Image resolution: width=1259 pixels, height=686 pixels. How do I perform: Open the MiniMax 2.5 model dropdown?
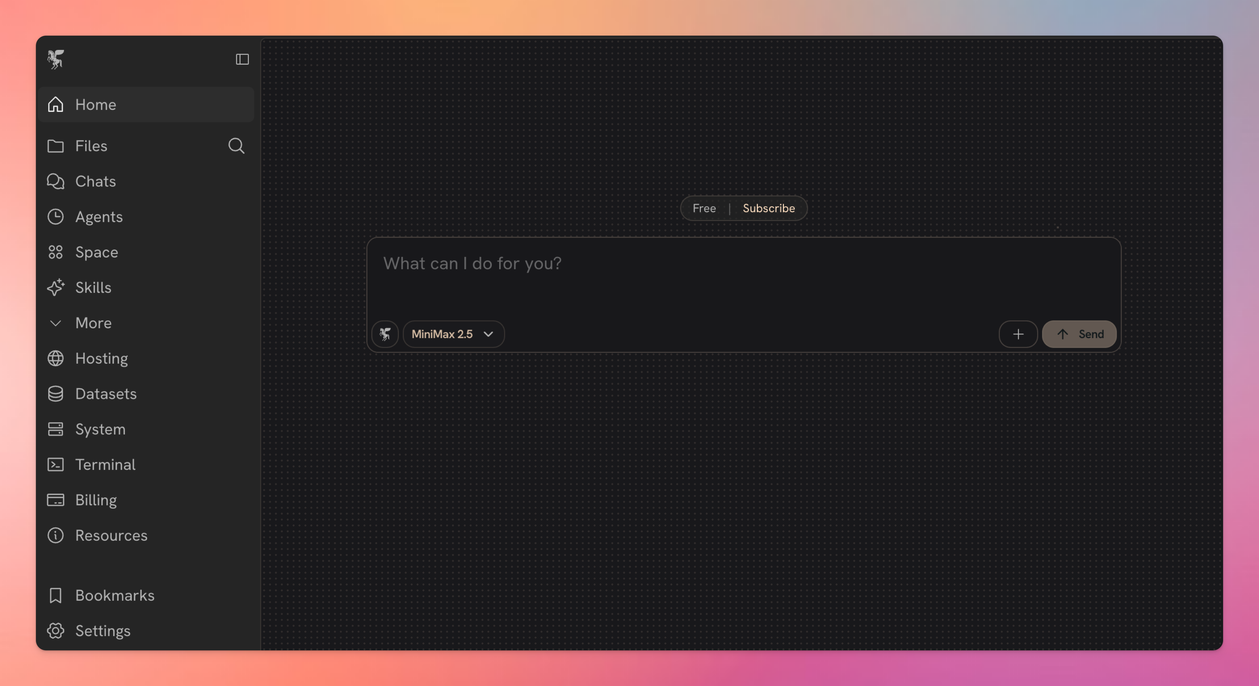click(453, 334)
